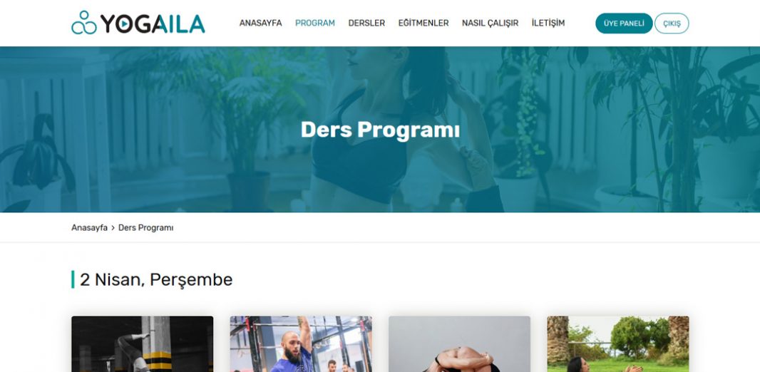Visit the NASIL ÇALIŞIR page
The width and height of the screenshot is (760, 372).
(490, 24)
